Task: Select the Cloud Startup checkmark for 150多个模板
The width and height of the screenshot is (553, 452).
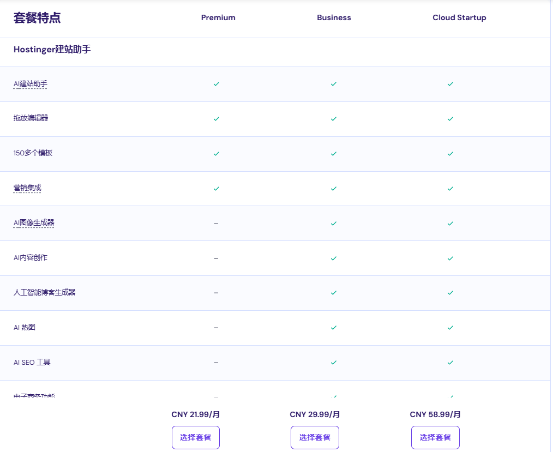Action: [450, 154]
